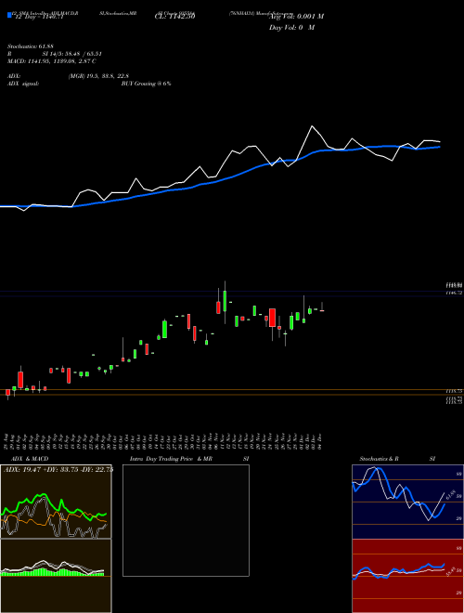Viewport: 464px width, 613px height.
Task: Click the 'ADX signal:' label
Action: click(x=23, y=84)
